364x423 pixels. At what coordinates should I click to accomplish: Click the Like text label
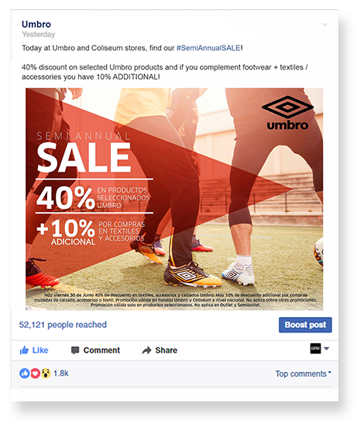click(x=40, y=350)
